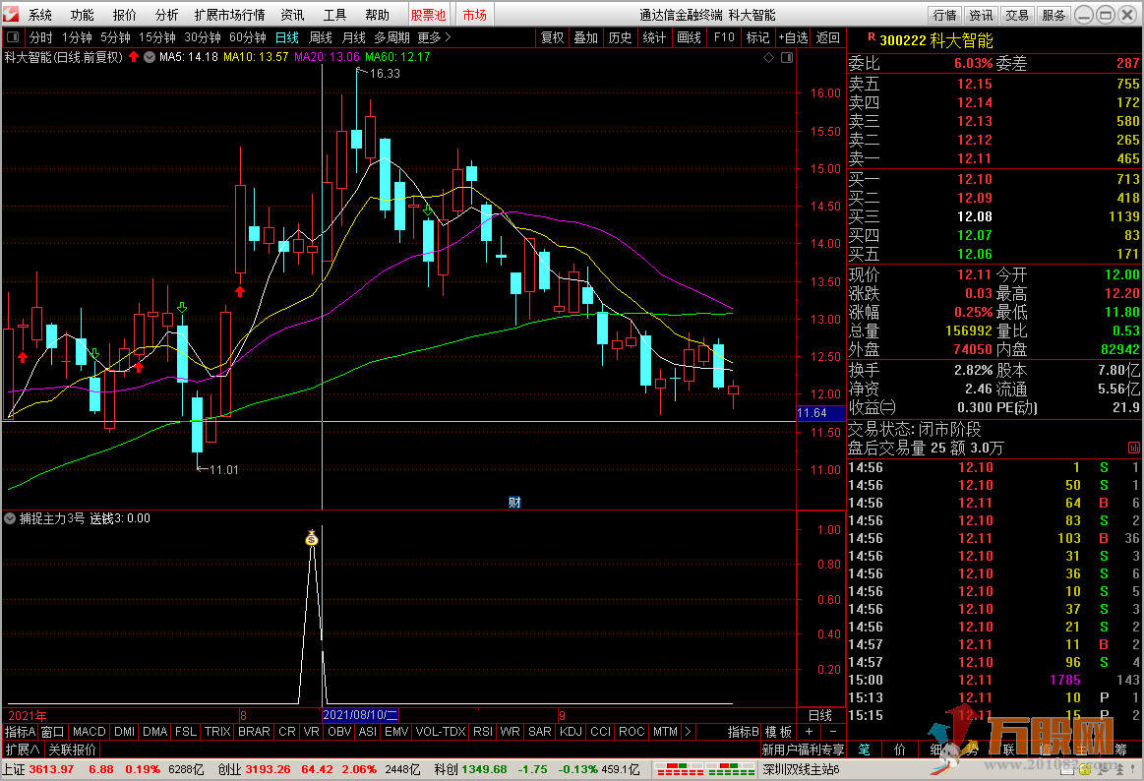Image resolution: width=1144 pixels, height=781 pixels.
Task: Switch to the 笔 tick tab
Action: pyautogui.click(x=864, y=750)
